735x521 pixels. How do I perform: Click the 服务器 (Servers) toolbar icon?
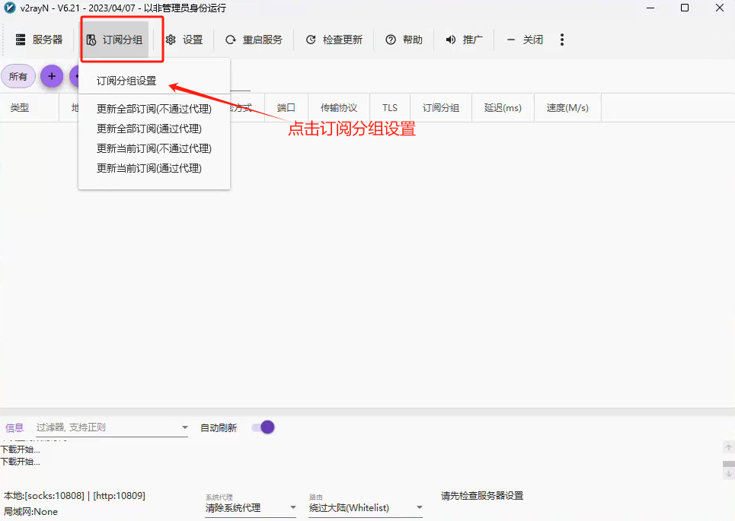(21, 40)
